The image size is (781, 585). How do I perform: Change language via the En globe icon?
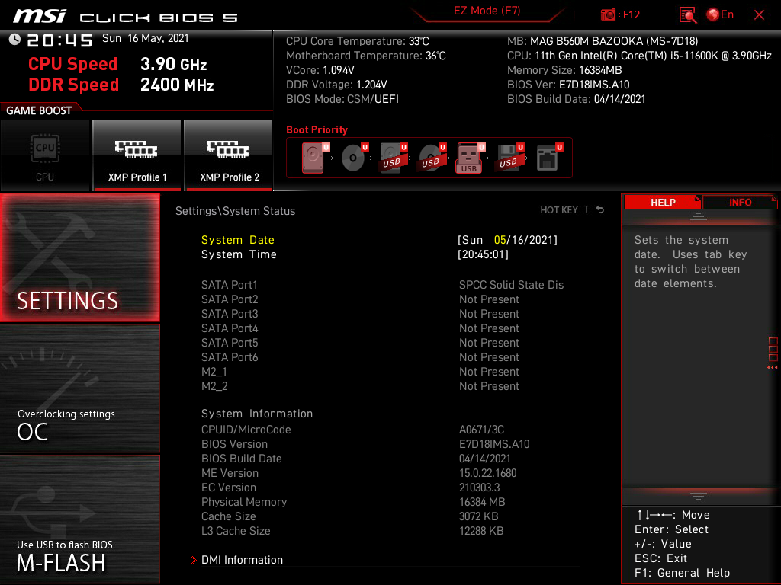click(x=720, y=14)
